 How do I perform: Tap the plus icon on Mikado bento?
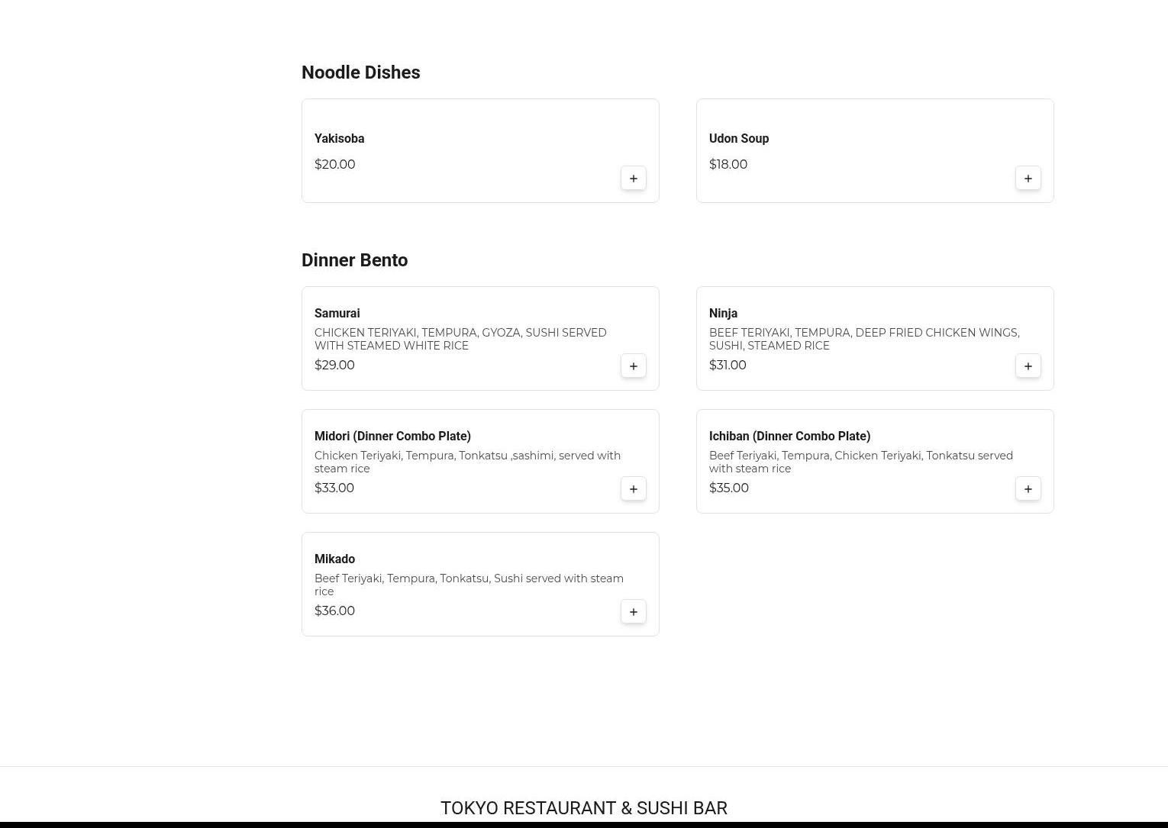634,612
